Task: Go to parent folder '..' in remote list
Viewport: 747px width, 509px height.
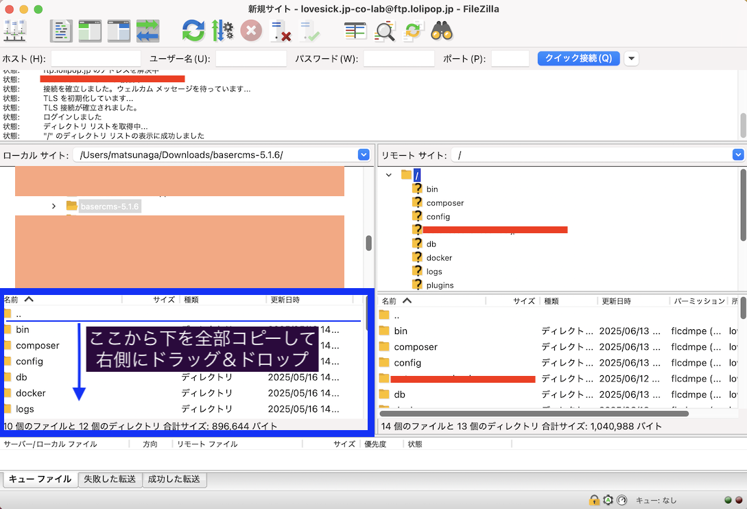Action: click(x=396, y=316)
